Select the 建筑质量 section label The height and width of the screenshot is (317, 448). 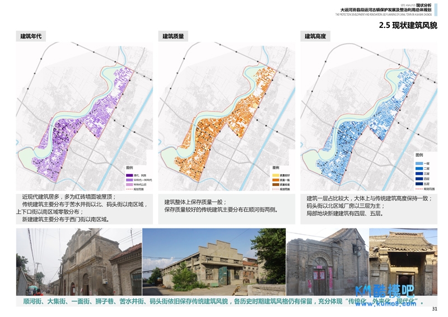click(x=173, y=36)
